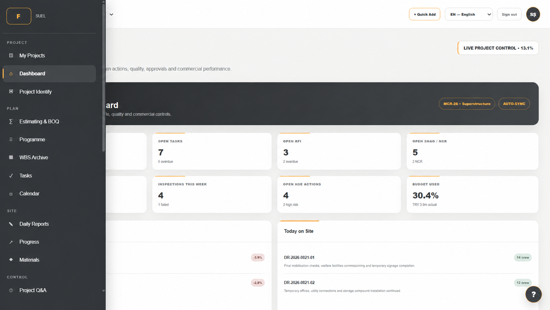The image size is (550, 310).
Task: Click the My Projects sidebar icon
Action: click(x=11, y=55)
